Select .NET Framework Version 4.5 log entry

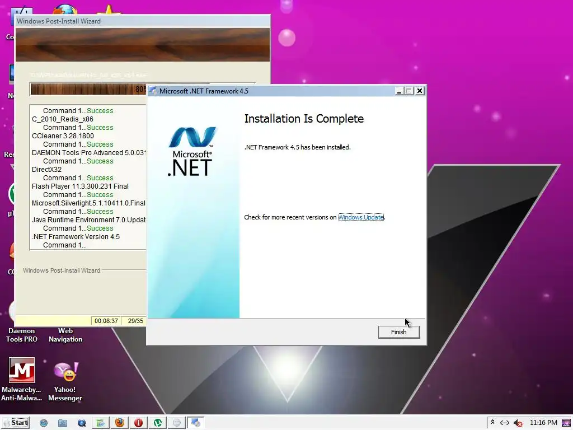coord(76,237)
